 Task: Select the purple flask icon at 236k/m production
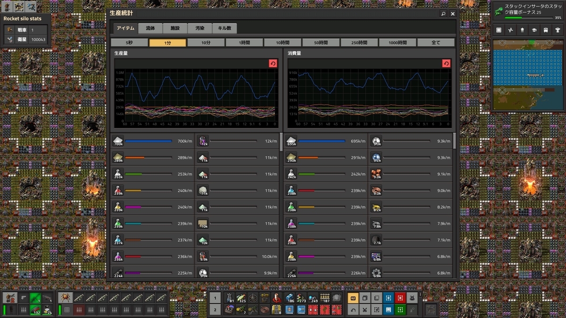[118, 257]
